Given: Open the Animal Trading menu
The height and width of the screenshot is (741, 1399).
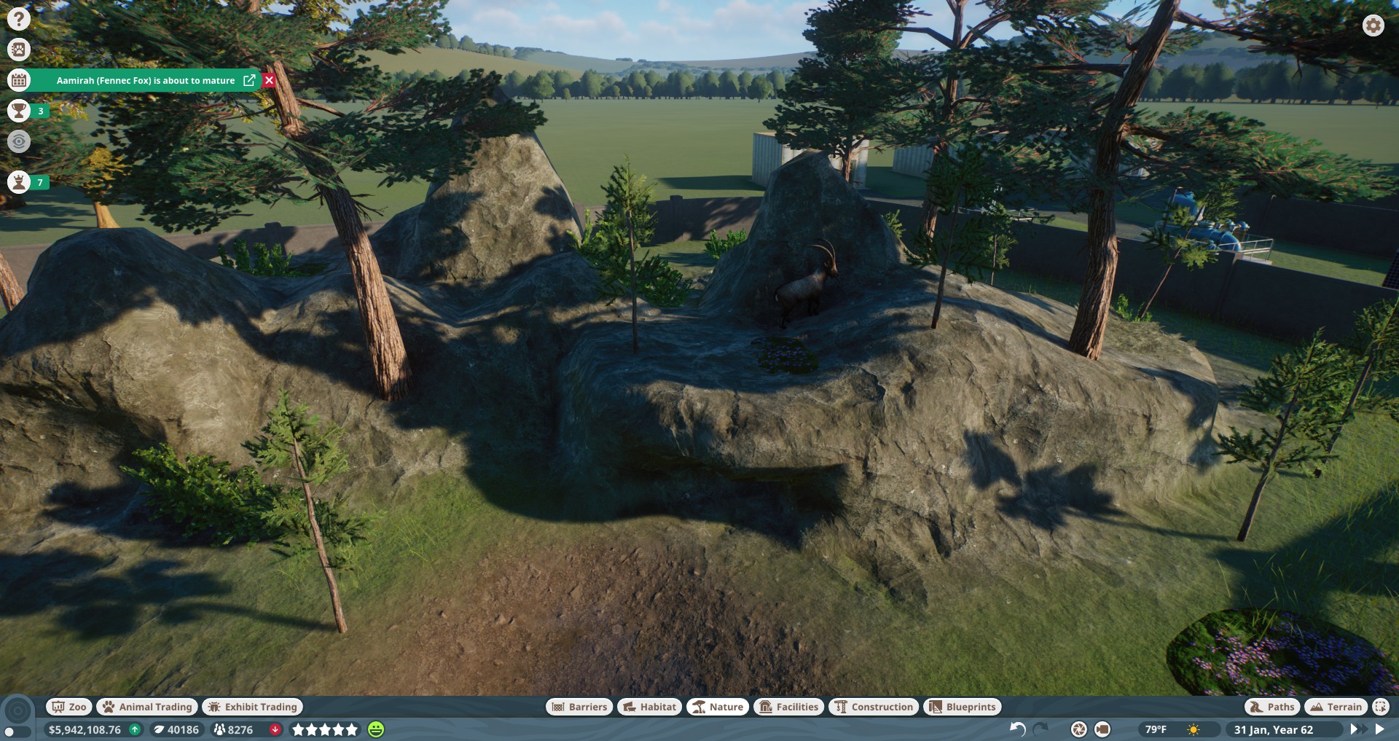Looking at the screenshot, I should pos(147,707).
